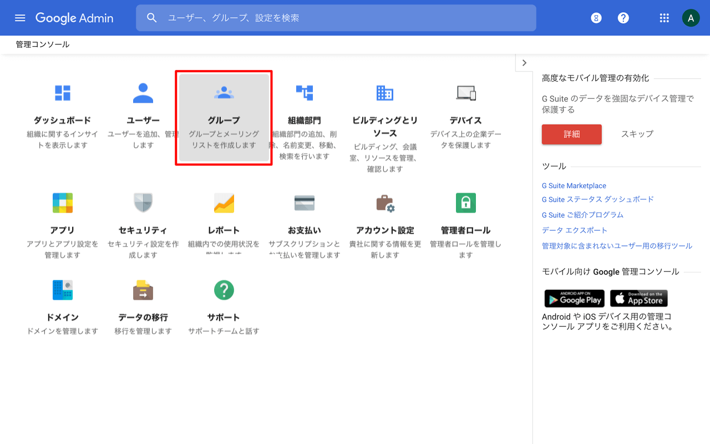Open the help question mark icon
This screenshot has height=444, width=710.
(x=623, y=18)
